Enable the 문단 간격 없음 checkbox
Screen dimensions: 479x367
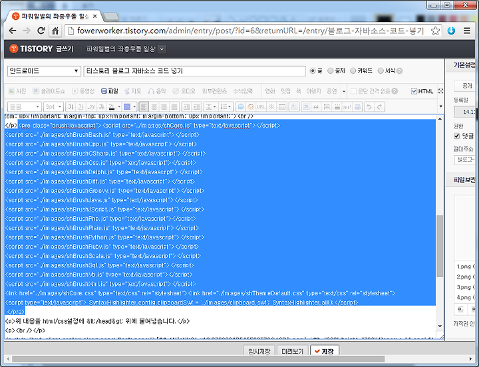(x=353, y=91)
